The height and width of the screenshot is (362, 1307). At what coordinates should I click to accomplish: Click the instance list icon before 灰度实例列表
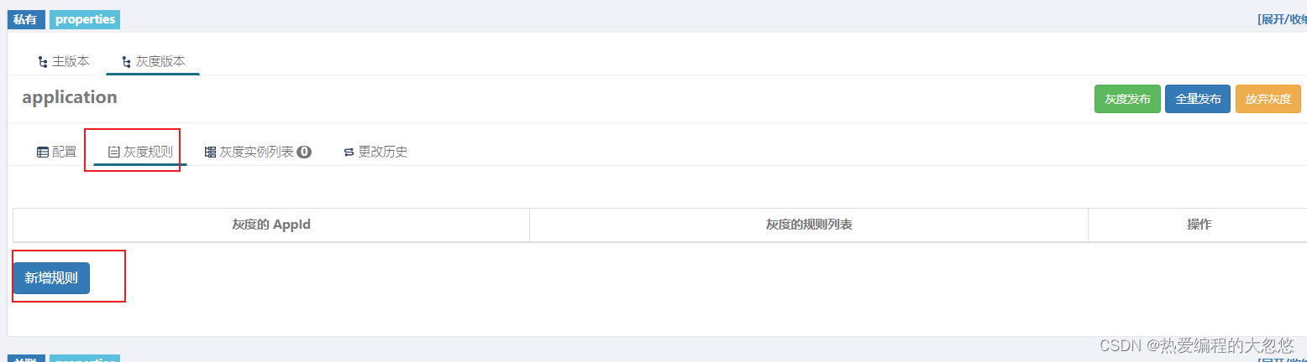pyautogui.click(x=210, y=153)
